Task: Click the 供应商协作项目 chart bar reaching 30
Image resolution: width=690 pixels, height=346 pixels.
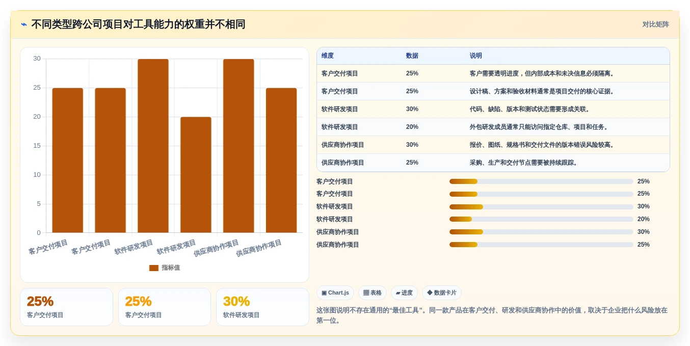Action: [238, 146]
